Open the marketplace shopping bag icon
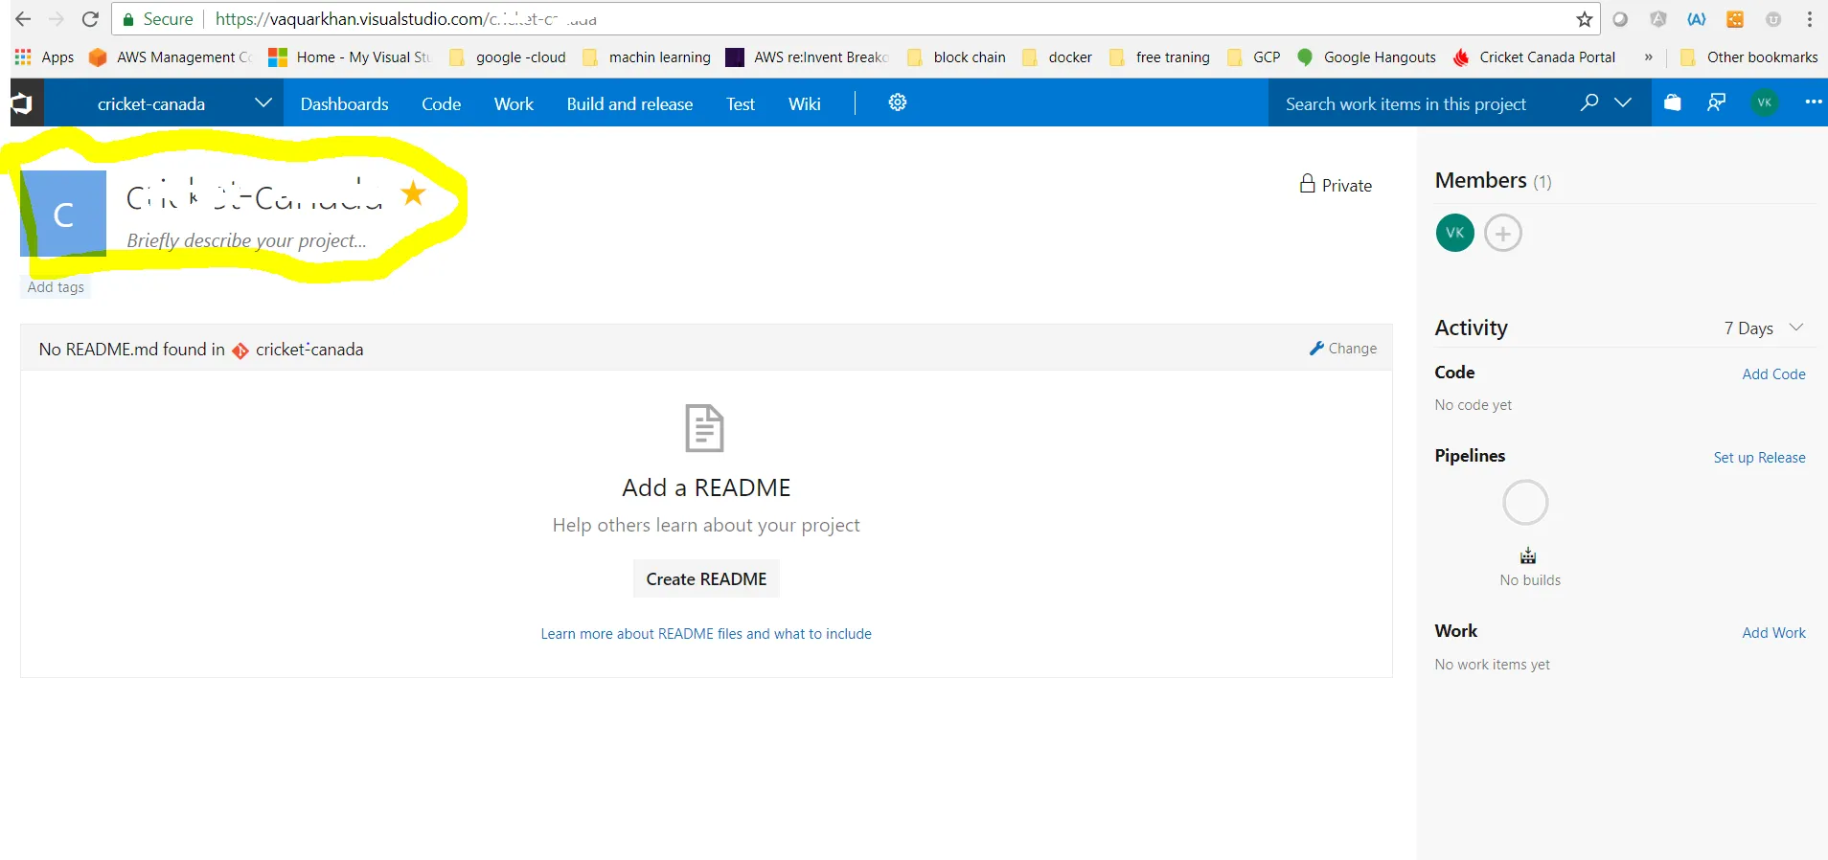The image size is (1828, 860). 1673,102
